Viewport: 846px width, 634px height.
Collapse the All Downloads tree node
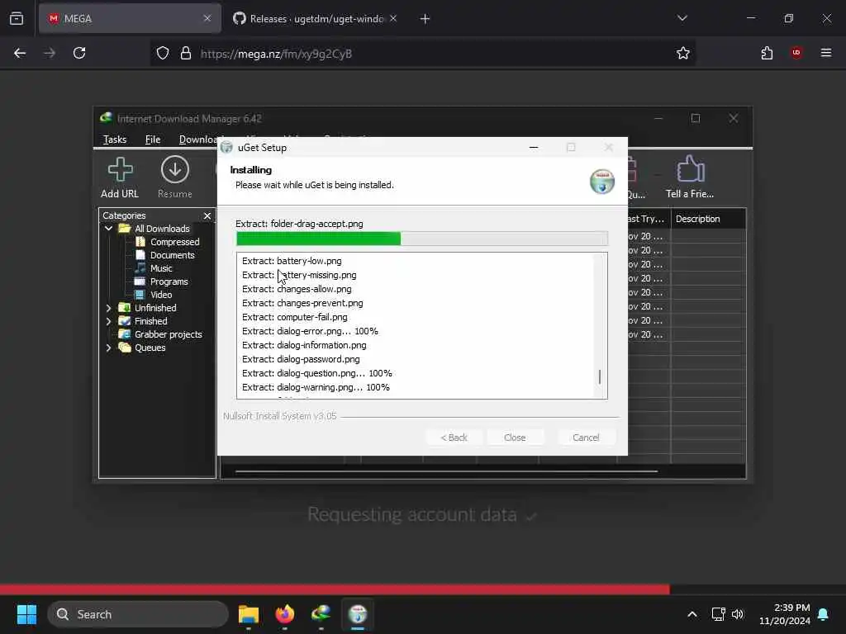(x=108, y=229)
